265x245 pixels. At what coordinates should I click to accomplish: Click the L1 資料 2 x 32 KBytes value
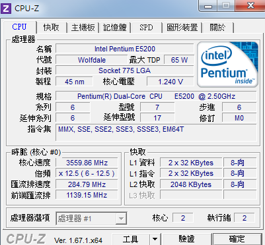[x=191, y=163]
